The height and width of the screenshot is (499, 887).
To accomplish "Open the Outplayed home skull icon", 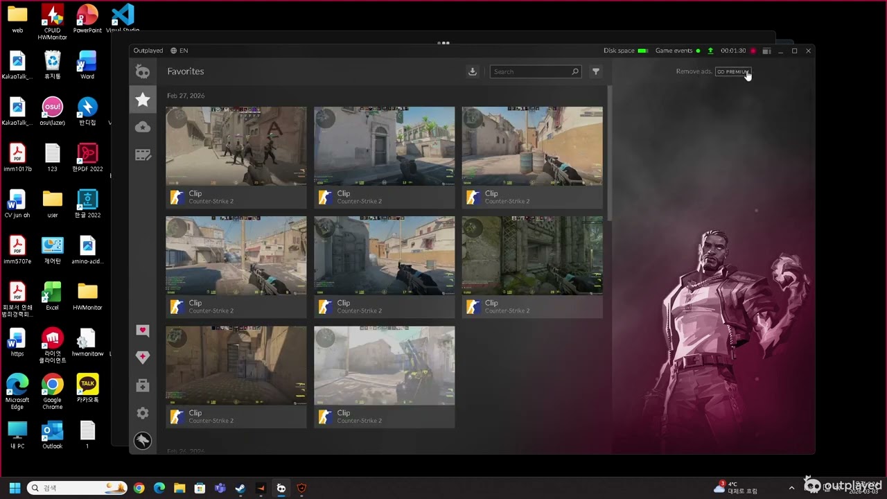I will tap(143, 71).
